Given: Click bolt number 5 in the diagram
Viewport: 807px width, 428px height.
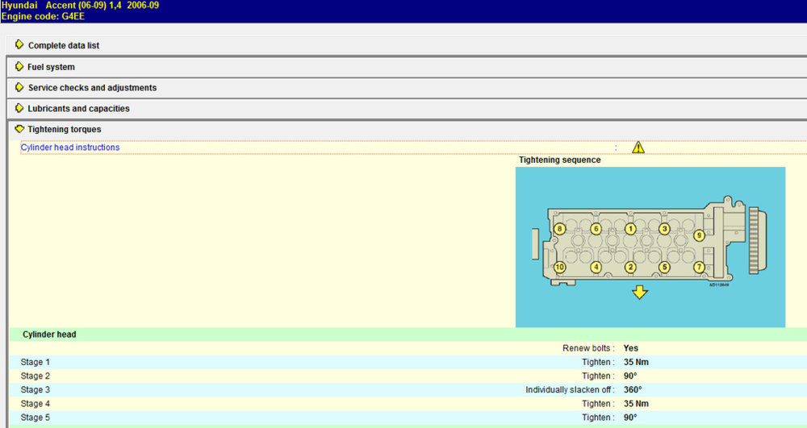Looking at the screenshot, I should click(664, 267).
